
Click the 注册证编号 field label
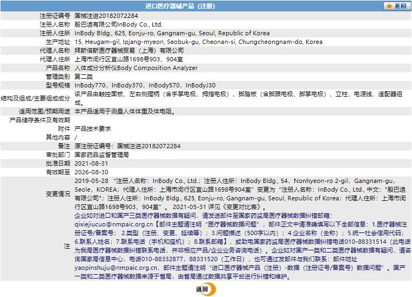click(x=55, y=16)
